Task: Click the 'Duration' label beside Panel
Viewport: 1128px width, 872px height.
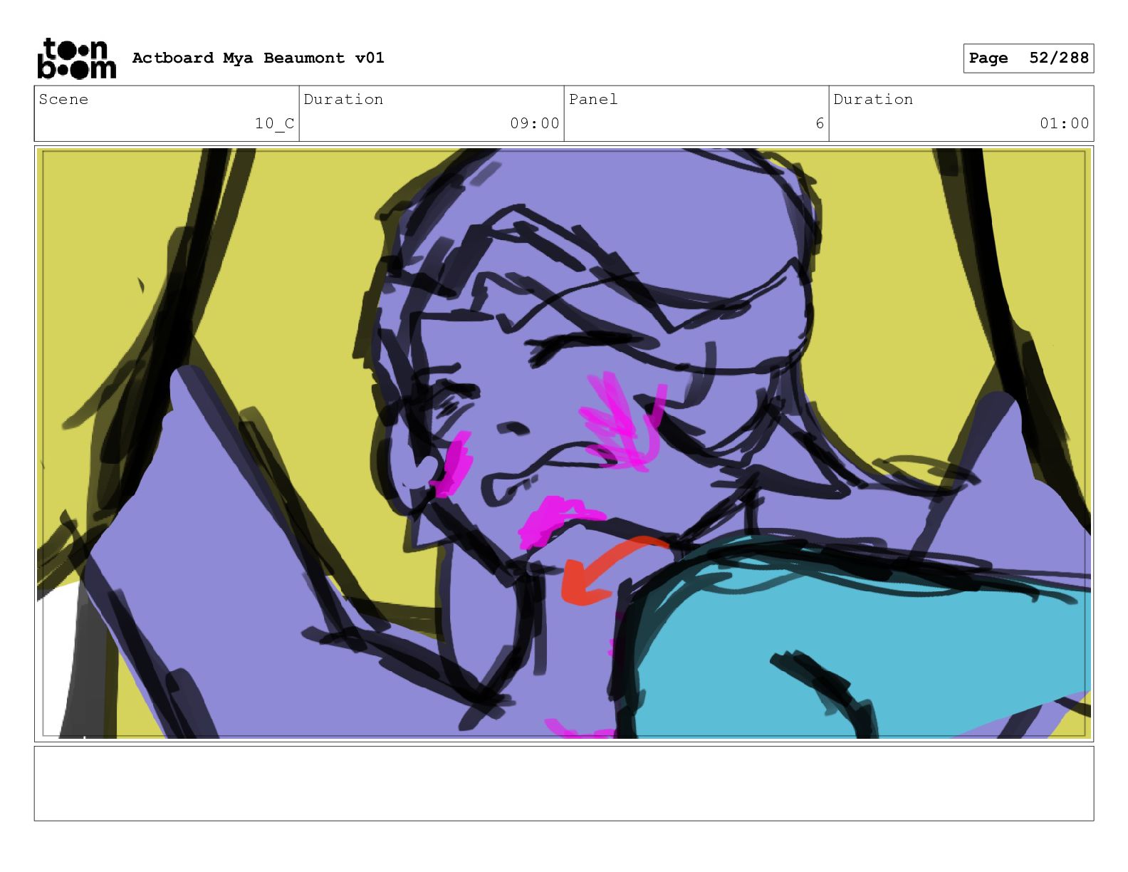Action: [x=873, y=100]
